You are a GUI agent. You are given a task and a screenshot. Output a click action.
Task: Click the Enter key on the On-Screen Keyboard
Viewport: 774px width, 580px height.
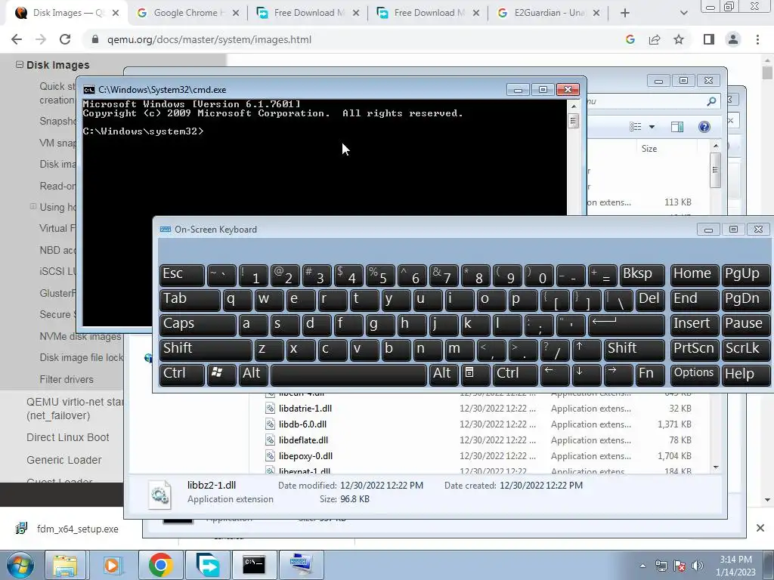coord(626,325)
